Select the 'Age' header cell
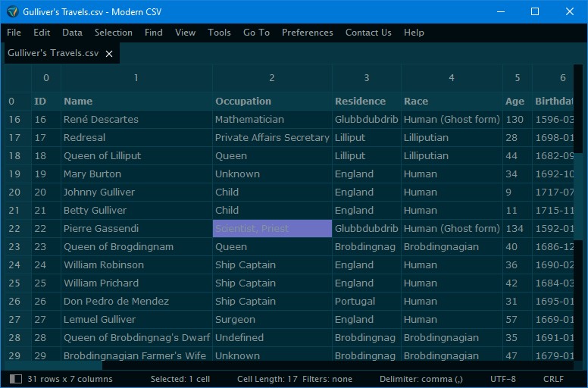This screenshot has height=388, width=588. [x=517, y=102]
